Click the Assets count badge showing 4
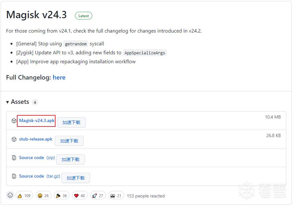Image resolution: width=293 pixels, height=207 pixels. (35, 102)
